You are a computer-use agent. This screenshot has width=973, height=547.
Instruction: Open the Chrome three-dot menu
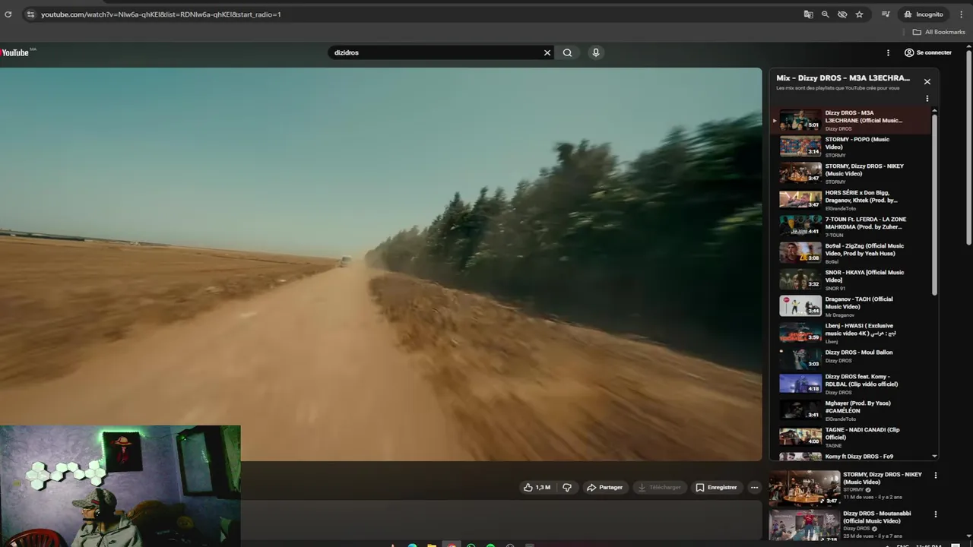[961, 14]
